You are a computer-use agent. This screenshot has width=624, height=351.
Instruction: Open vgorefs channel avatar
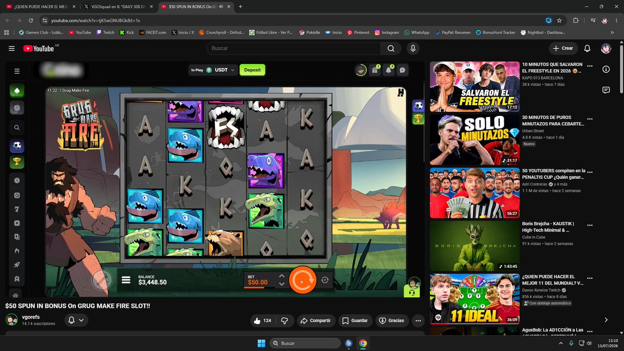pyautogui.click(x=11, y=320)
